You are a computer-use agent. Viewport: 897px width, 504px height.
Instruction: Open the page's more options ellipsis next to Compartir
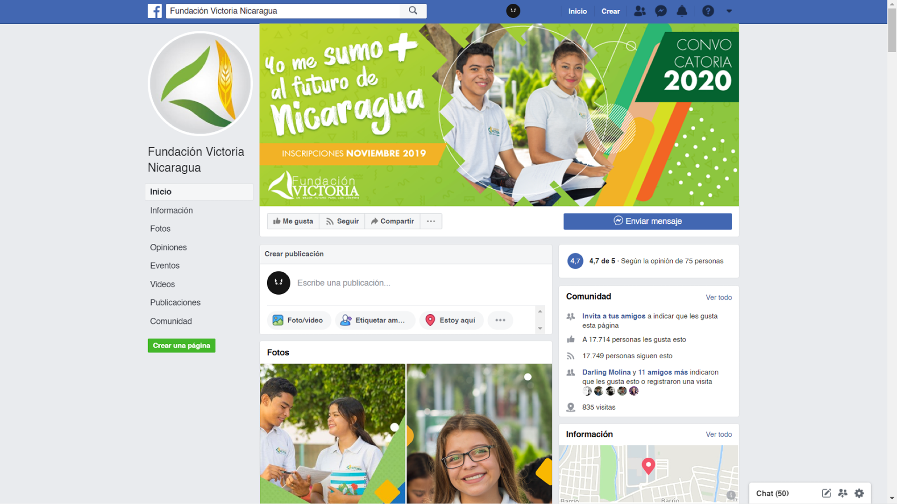point(431,221)
